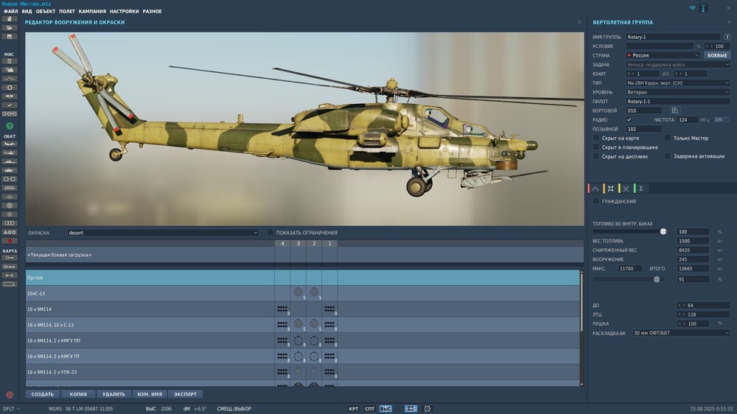The width and height of the screenshot is (737, 414).
Task: Open the КАМПАНИЯ menu
Action: click(92, 12)
